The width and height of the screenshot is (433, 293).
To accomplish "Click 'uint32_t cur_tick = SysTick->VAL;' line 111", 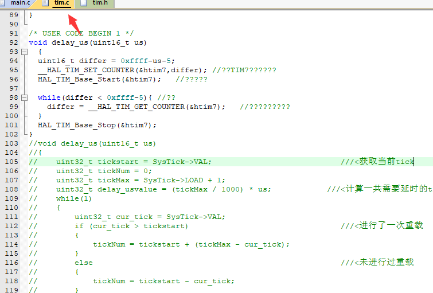I will tap(150, 217).
